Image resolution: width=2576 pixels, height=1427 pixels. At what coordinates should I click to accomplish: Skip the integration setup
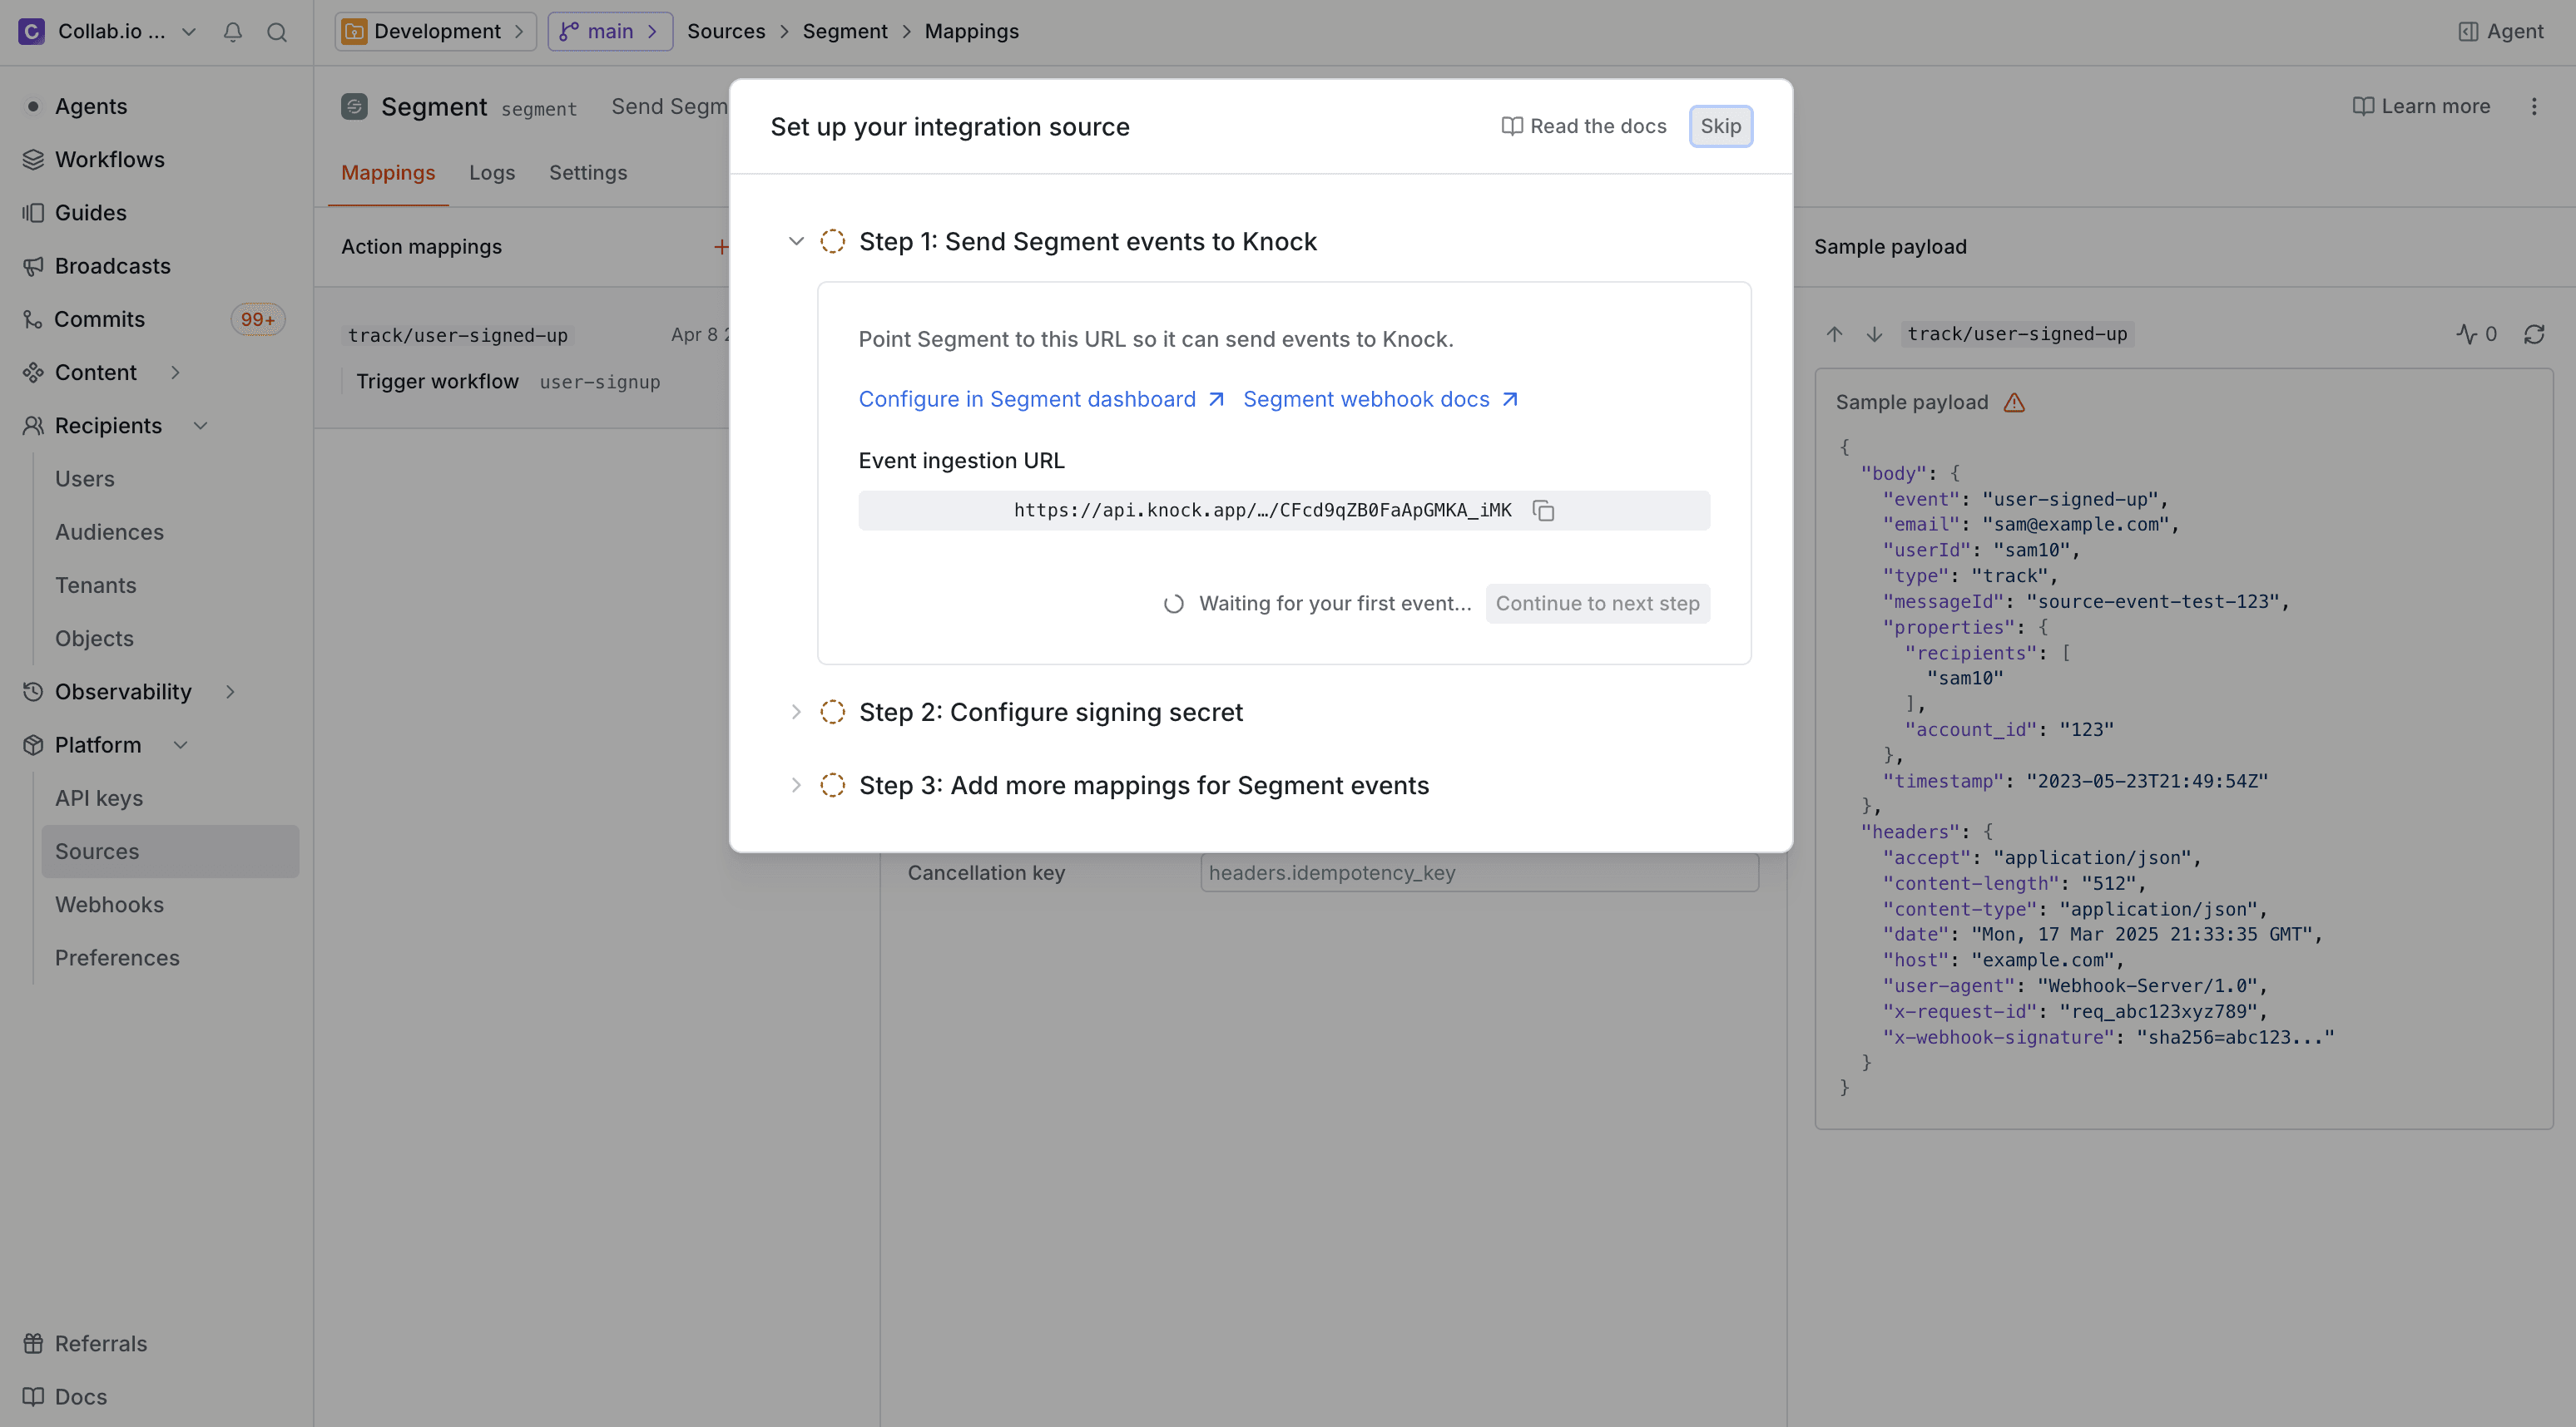click(1720, 126)
